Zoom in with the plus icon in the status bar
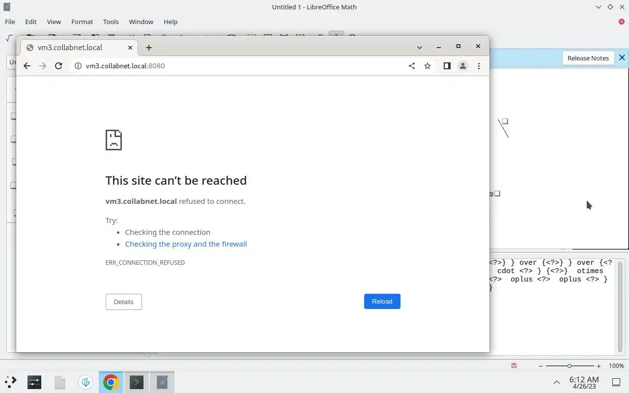 (599, 366)
